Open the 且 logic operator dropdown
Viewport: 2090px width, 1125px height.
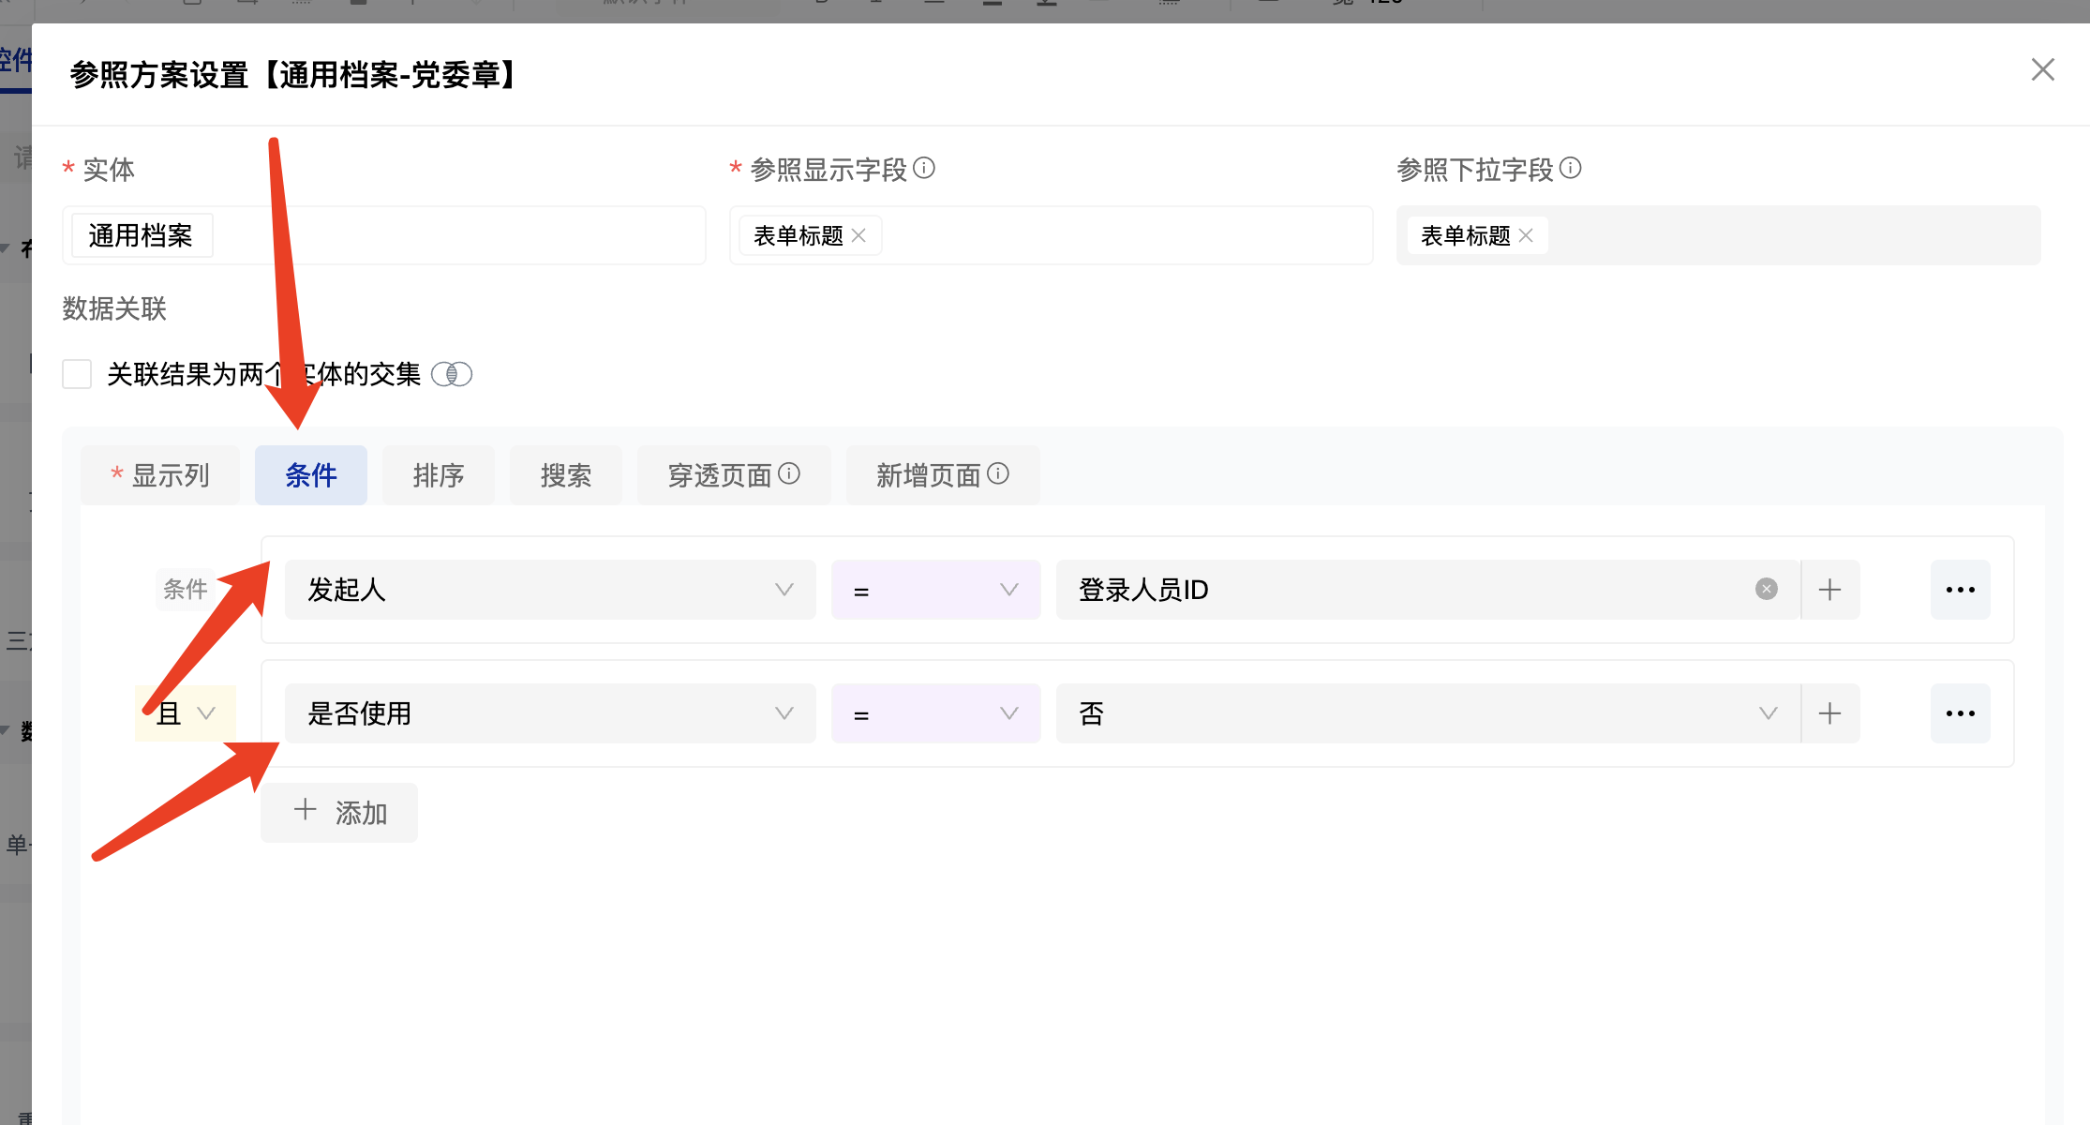point(186,713)
